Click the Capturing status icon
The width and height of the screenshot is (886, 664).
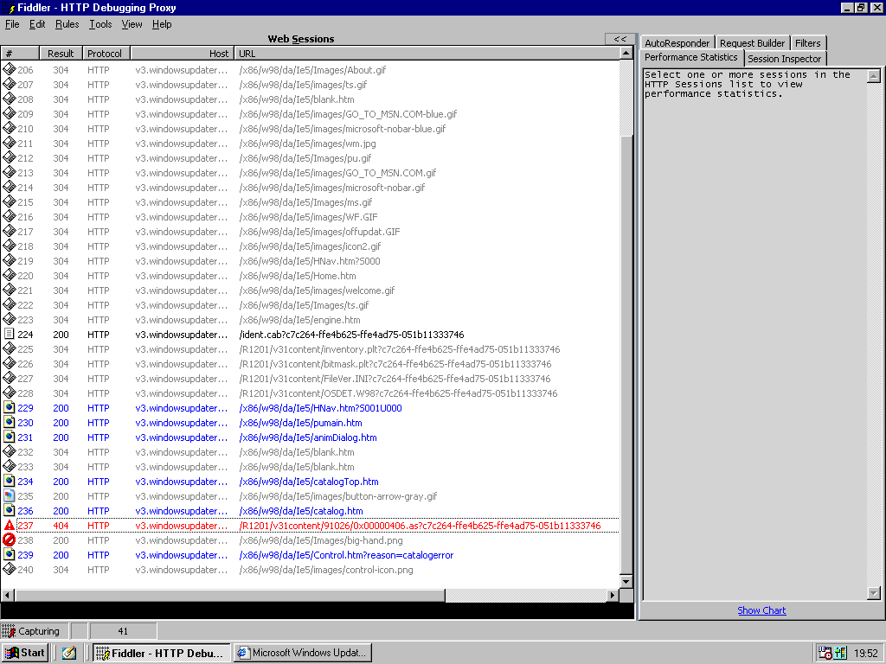[x=9, y=630]
